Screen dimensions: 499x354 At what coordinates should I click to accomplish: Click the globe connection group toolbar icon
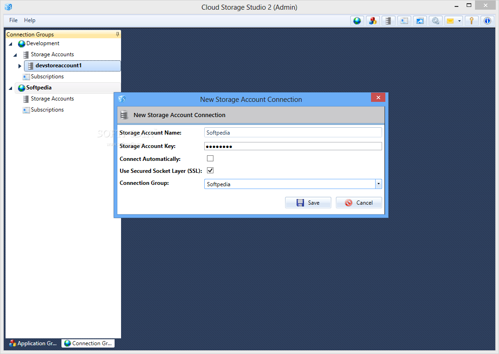357,21
